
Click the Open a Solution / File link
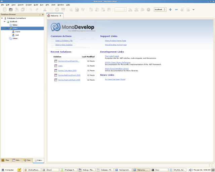pos(64,41)
